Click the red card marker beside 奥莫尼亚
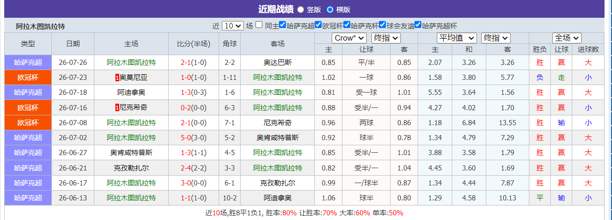The height and width of the screenshot is (220, 612). click(x=117, y=78)
